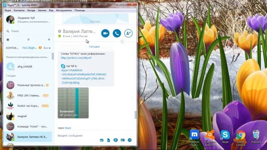
Task: Click the Валерия Лапте... conversation title
Action: pos(79,31)
